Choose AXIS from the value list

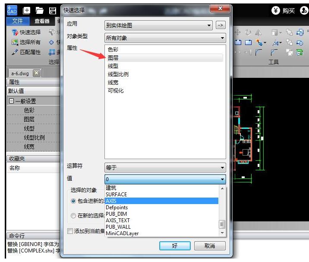click(x=161, y=201)
